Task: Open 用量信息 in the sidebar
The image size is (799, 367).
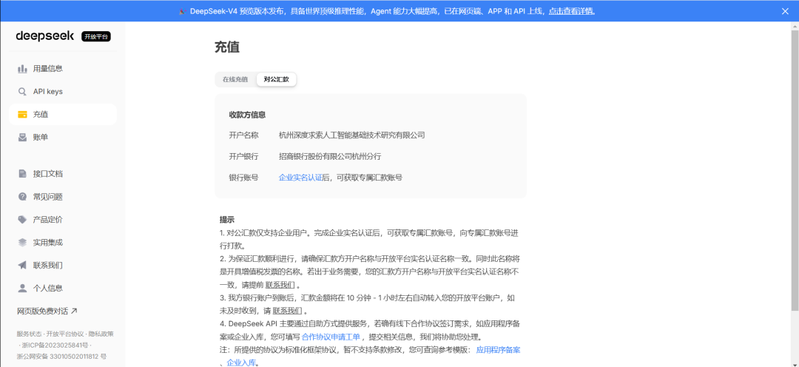Action: point(63,69)
